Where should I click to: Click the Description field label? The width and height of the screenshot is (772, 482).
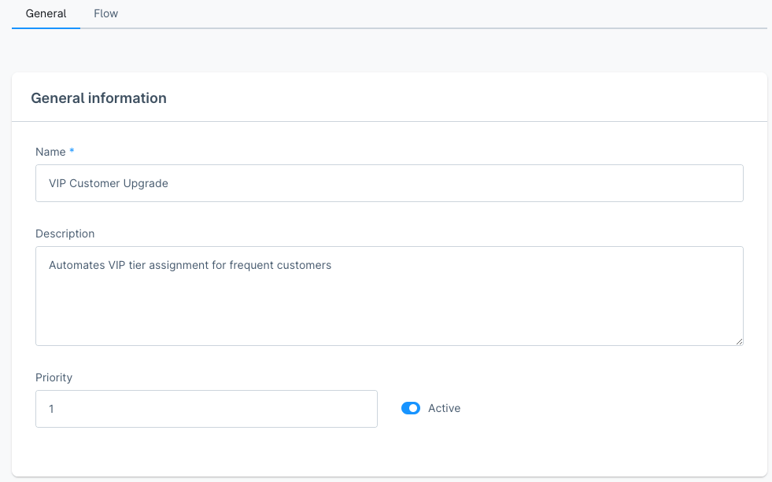tap(65, 234)
